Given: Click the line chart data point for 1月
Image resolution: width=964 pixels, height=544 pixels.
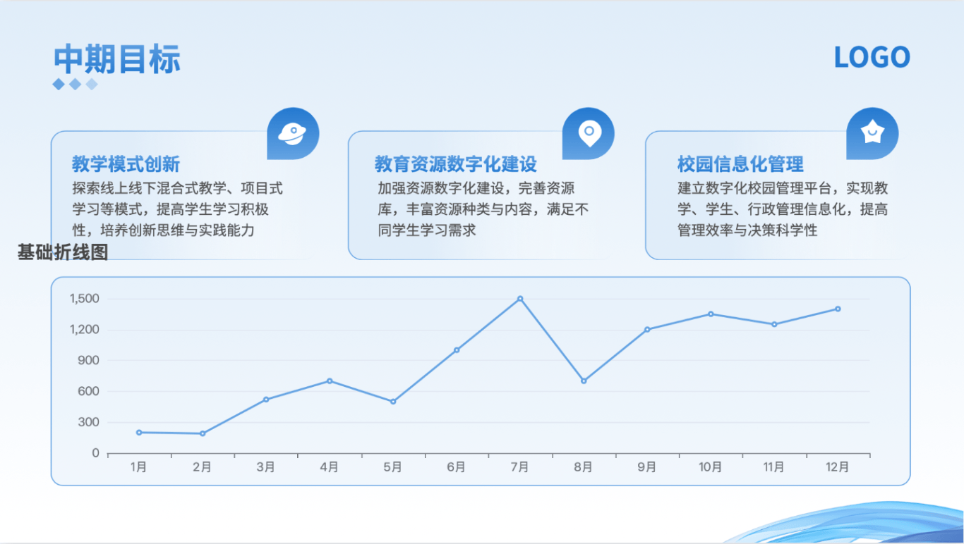Looking at the screenshot, I should 139,432.
